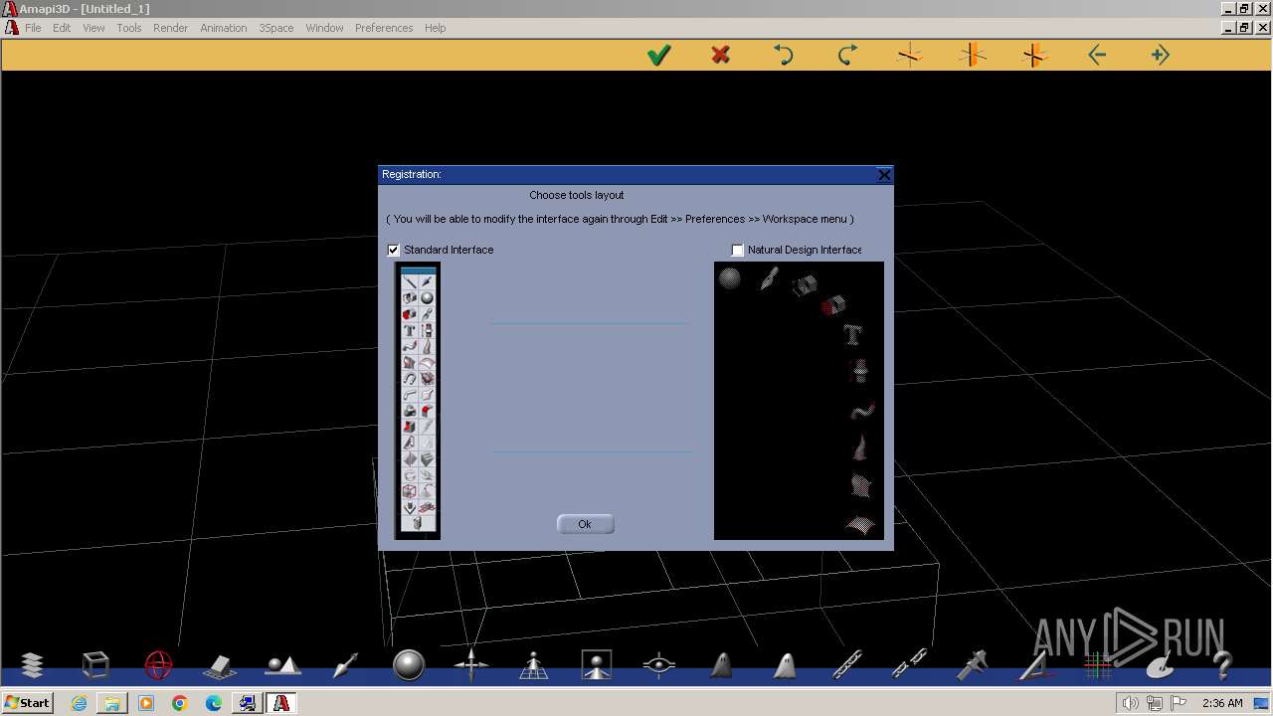Click the volume speaker tray icon

pos(1131,703)
